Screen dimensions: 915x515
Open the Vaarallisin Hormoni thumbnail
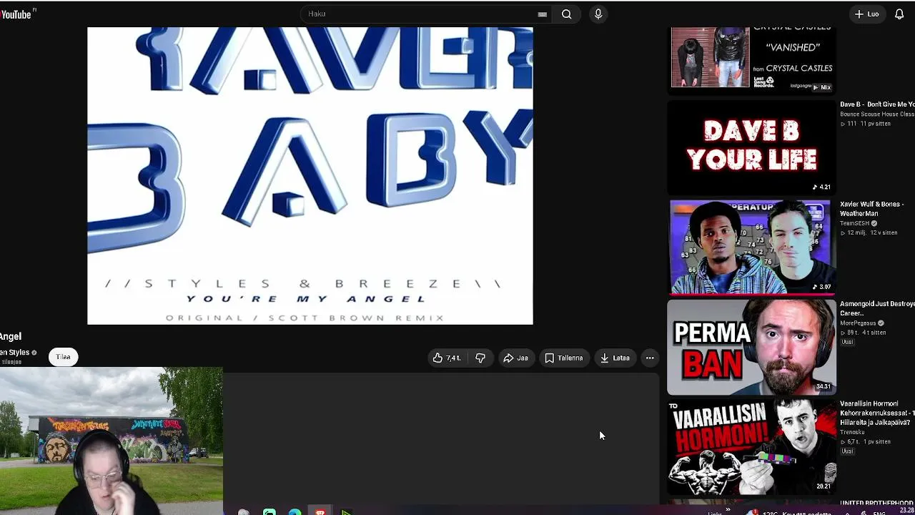[751, 446]
